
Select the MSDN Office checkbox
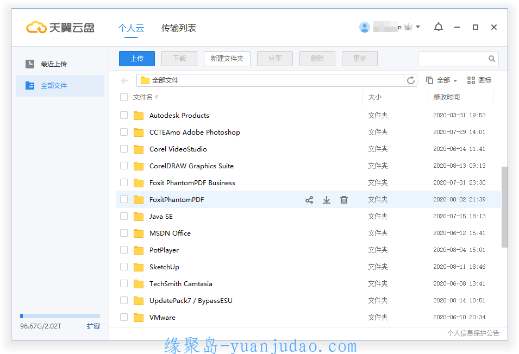point(124,233)
